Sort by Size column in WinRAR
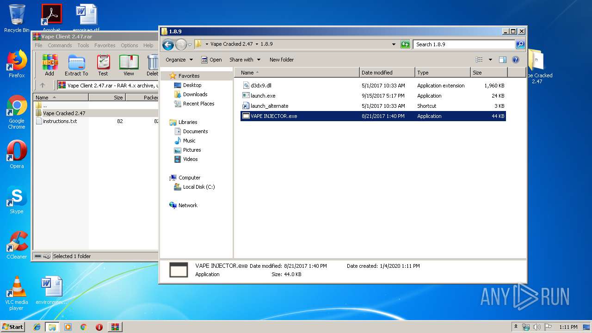The image size is (592, 333). 107,98
